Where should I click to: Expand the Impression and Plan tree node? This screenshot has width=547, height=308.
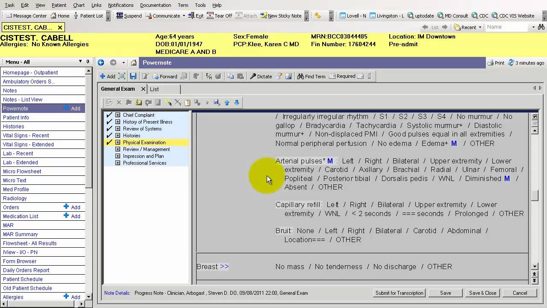pyautogui.click(x=118, y=156)
